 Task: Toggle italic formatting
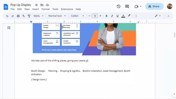coord(112,16)
